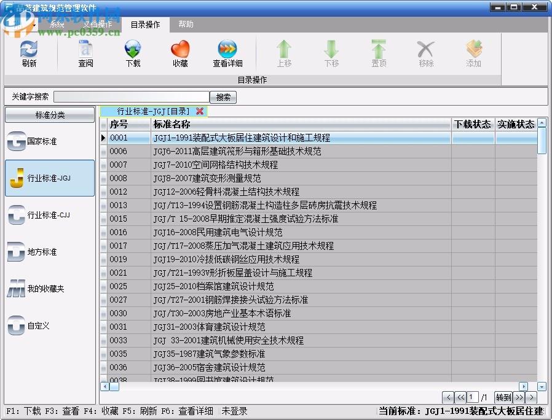The width and height of the screenshot is (552, 420).
Task: Open 行业标准-CJJ category
Action: click(x=50, y=215)
